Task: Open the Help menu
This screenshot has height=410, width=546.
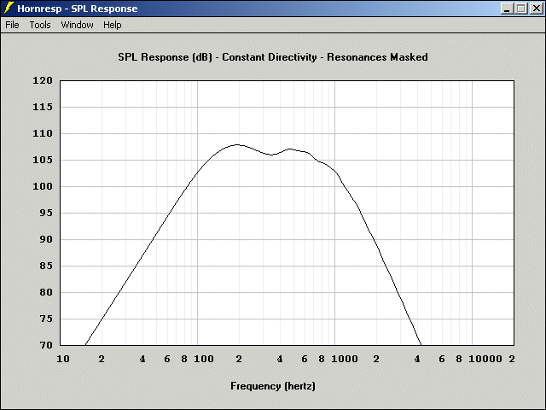Action: (x=112, y=25)
